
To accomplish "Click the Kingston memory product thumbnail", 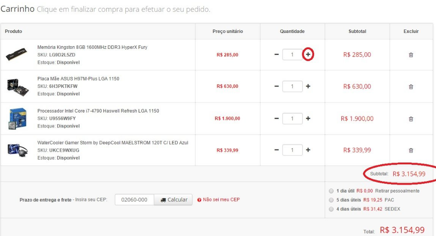I will pos(16,55).
